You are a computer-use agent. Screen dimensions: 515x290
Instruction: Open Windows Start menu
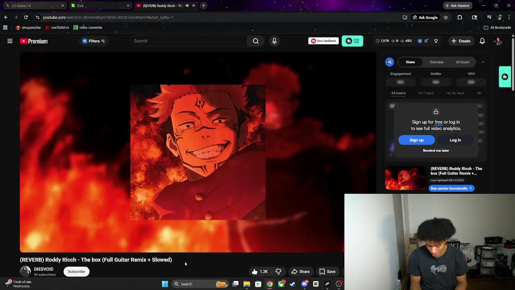165,284
